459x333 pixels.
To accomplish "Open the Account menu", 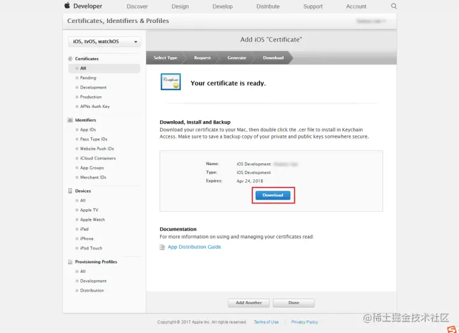I will [356, 6].
